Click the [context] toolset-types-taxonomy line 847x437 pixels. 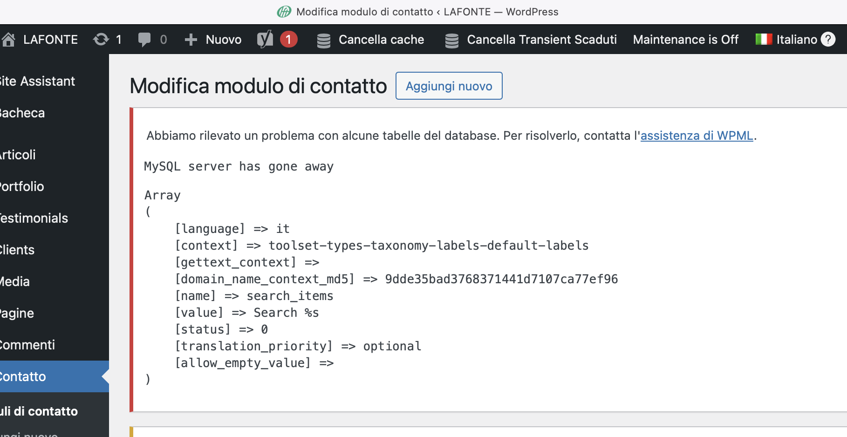[382, 246]
